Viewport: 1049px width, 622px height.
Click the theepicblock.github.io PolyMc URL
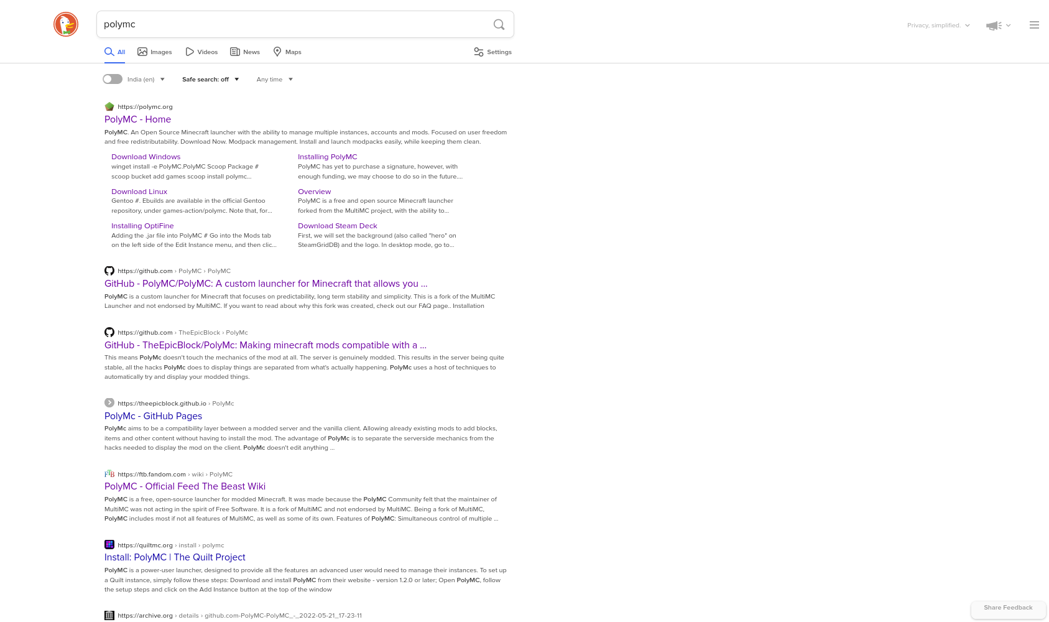175,404
